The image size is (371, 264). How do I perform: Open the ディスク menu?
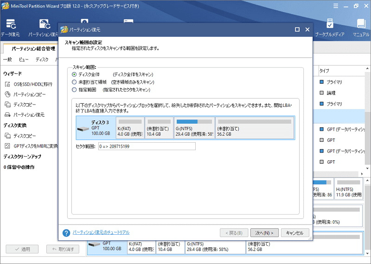tap(42, 59)
